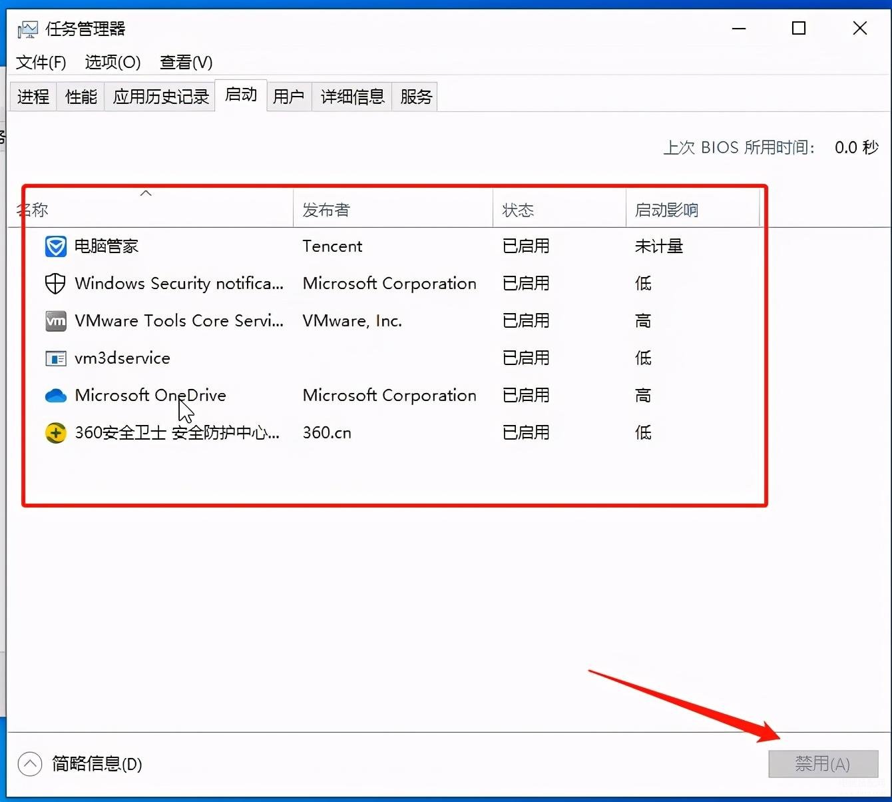
Task: Click the 0.0 秒 BIOS time value
Action: [857, 147]
